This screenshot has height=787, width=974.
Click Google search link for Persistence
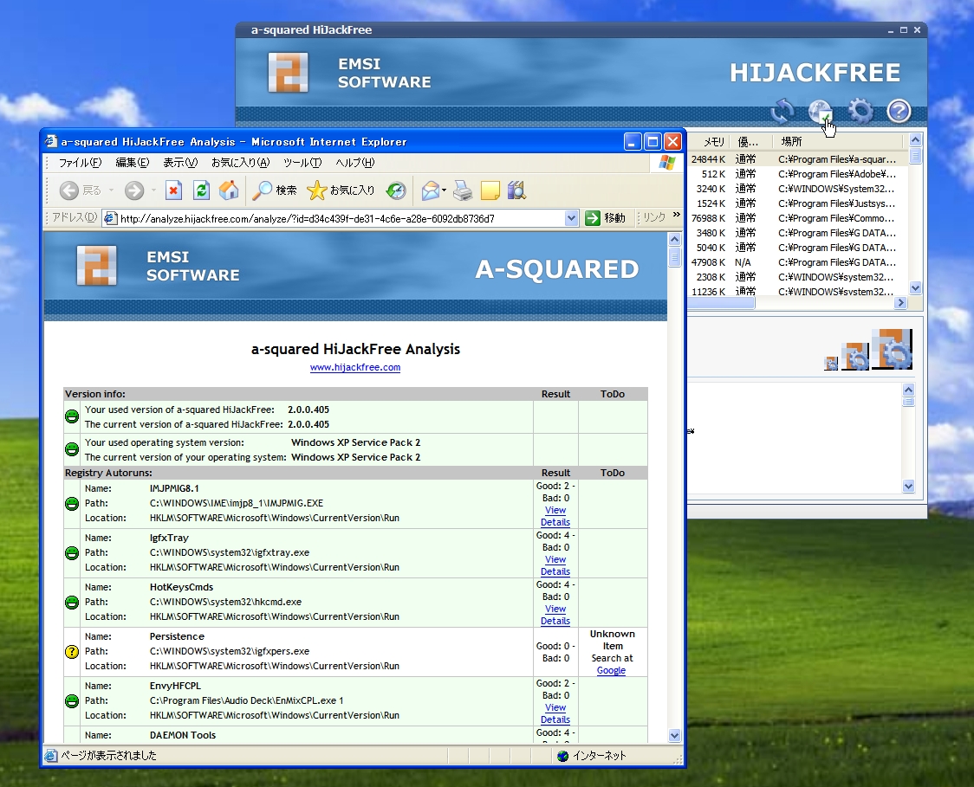click(611, 670)
